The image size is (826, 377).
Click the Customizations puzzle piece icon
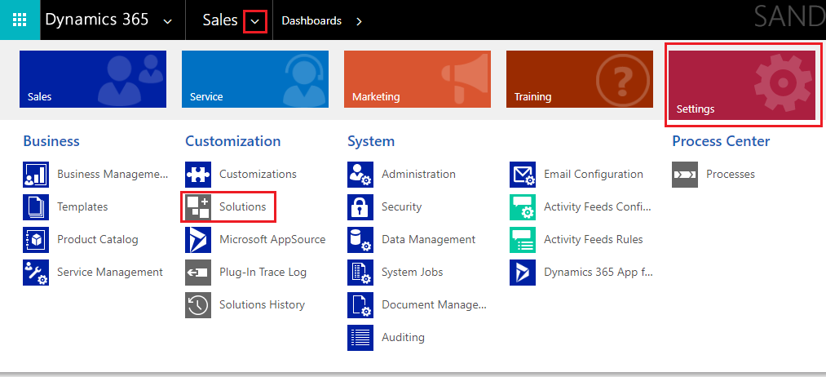[198, 175]
